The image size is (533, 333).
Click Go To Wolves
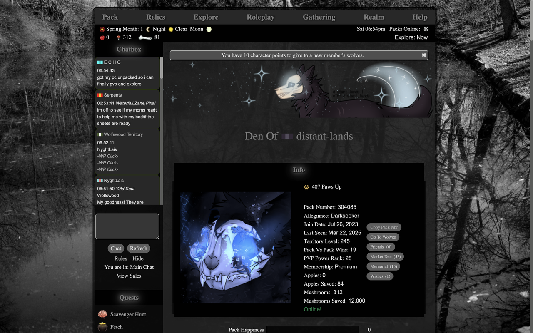(382, 237)
